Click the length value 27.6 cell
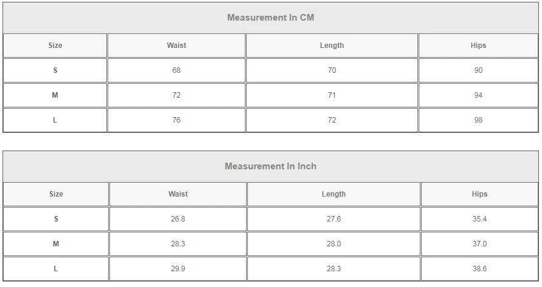 coord(334,219)
